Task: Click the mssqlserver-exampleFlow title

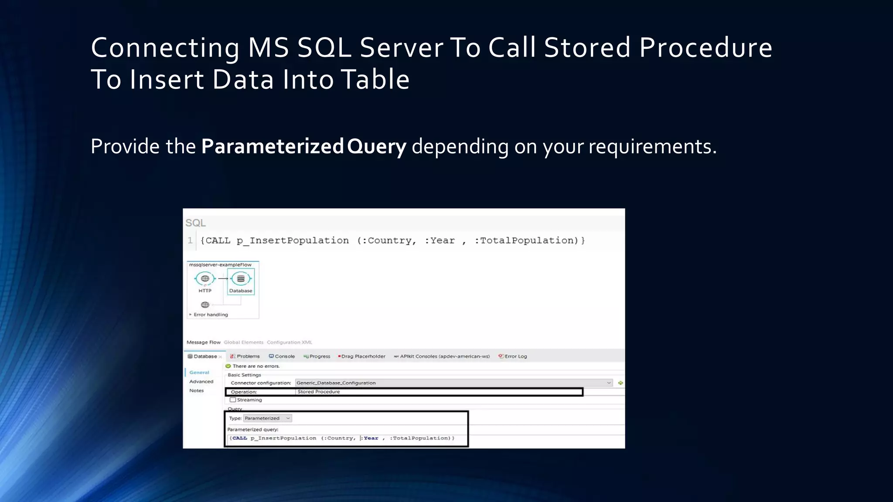Action: (x=220, y=265)
